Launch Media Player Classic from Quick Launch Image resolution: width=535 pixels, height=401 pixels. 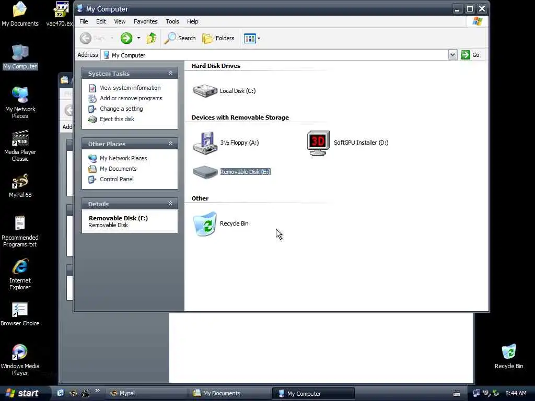point(85,393)
